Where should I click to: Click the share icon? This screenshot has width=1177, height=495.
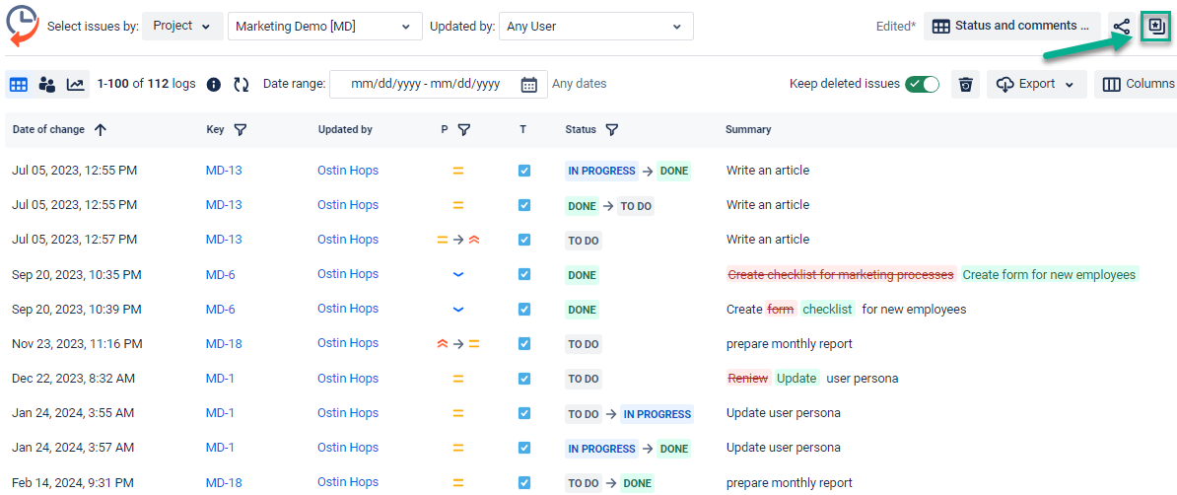(1121, 27)
